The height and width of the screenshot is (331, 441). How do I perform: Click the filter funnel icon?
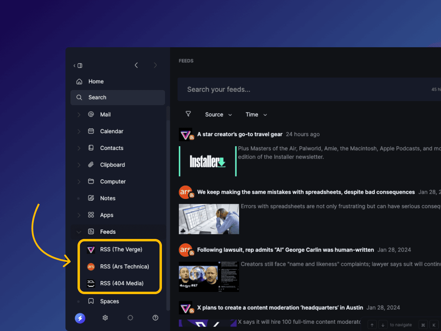pos(188,114)
